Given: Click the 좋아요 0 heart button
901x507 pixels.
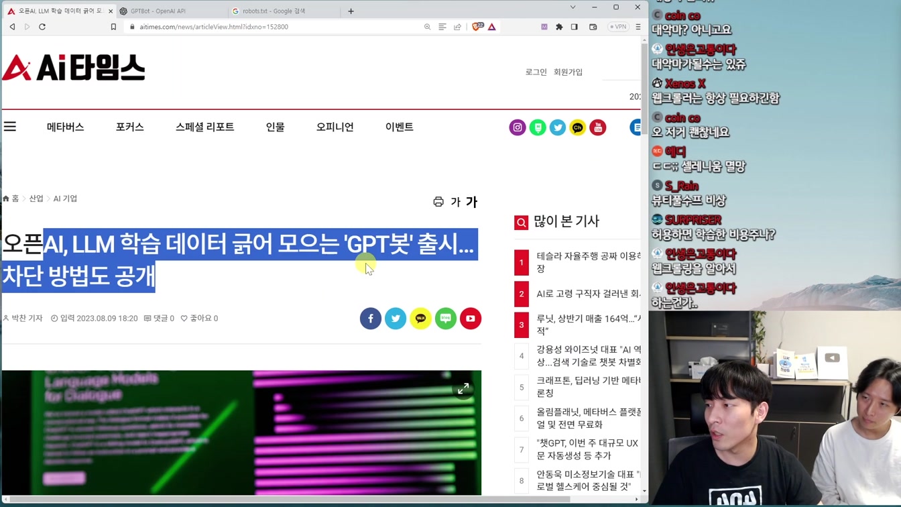Looking at the screenshot, I should 199,319.
